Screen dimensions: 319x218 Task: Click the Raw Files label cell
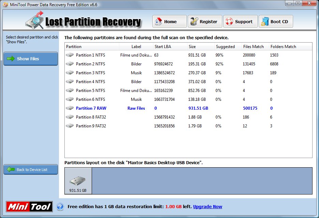click(x=136, y=108)
